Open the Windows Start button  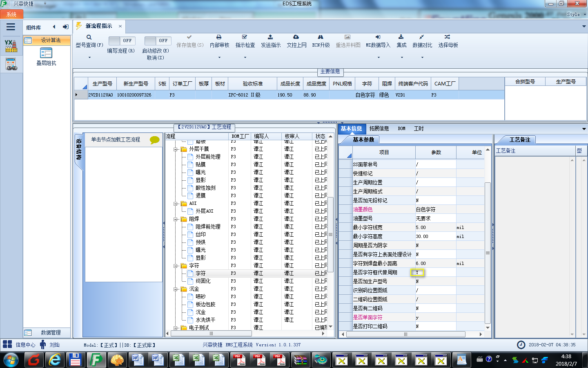pos(11,360)
